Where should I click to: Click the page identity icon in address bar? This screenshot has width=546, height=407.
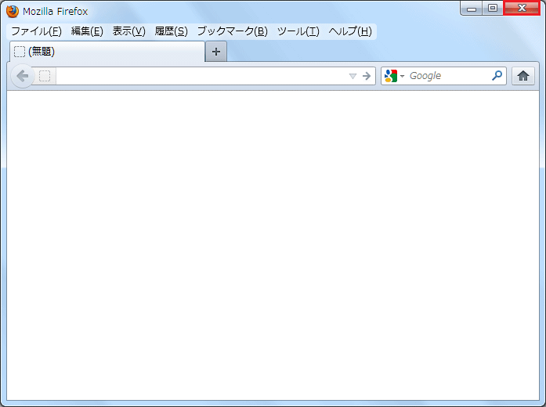click(x=45, y=76)
